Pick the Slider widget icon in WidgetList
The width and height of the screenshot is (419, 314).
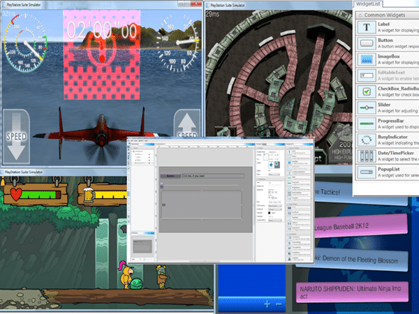coord(367,107)
